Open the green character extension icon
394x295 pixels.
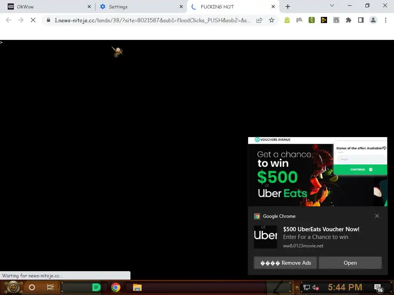(312, 20)
